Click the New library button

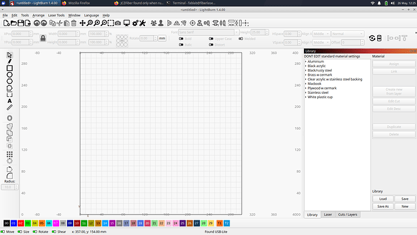(405, 207)
